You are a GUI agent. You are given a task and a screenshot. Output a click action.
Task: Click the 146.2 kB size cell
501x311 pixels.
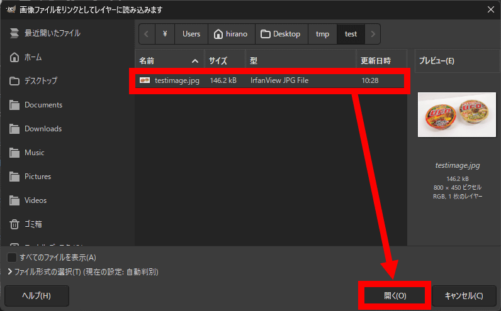223,80
